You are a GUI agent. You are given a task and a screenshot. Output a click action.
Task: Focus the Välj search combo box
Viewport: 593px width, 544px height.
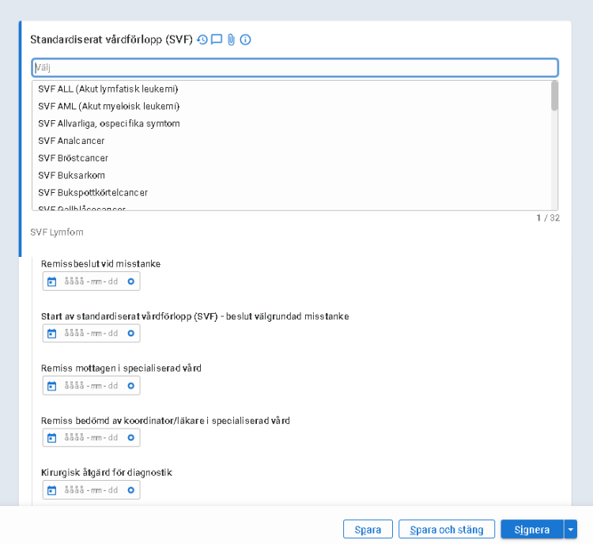[x=294, y=68]
